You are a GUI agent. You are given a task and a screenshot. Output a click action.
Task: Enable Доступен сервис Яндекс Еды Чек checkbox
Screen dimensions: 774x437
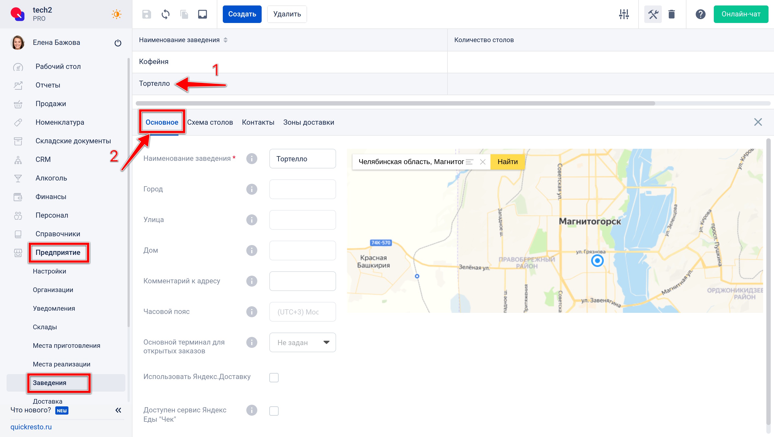(x=274, y=410)
